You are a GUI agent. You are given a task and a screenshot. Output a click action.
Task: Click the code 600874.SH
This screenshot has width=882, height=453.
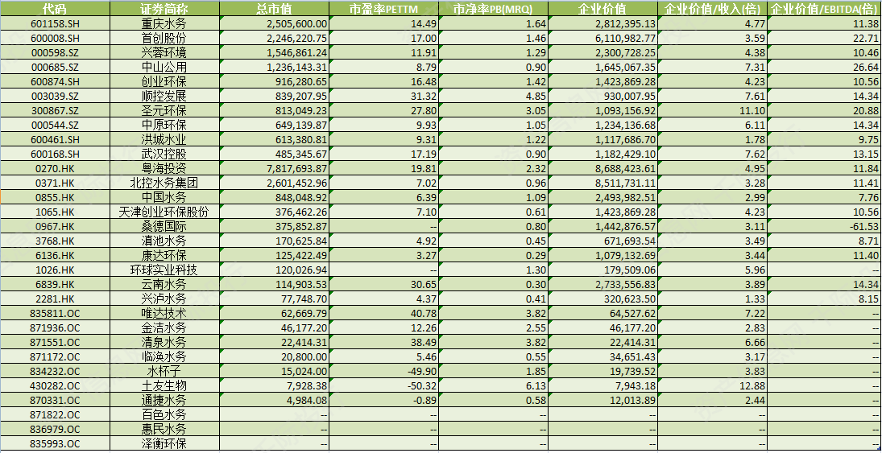[x=55, y=81]
